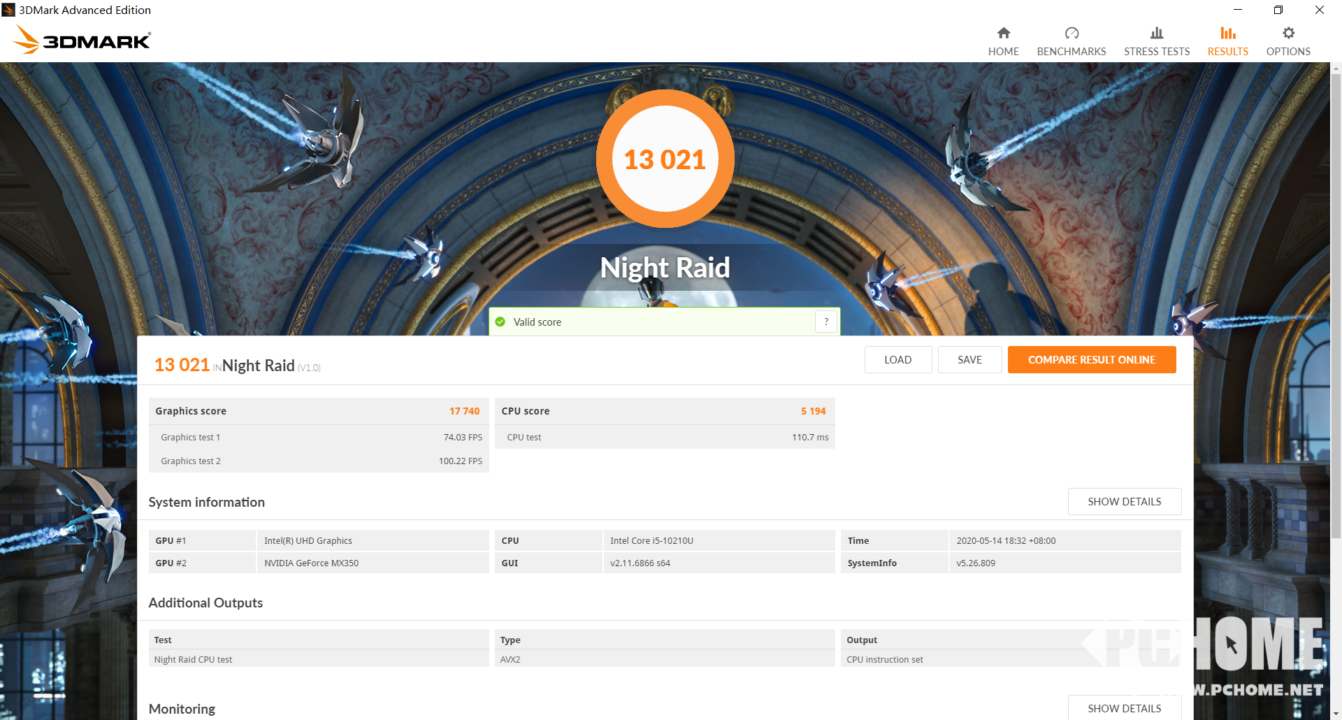This screenshot has width=1342, height=720.
Task: Click Intel Core i5-10210U CPU value
Action: pos(651,541)
